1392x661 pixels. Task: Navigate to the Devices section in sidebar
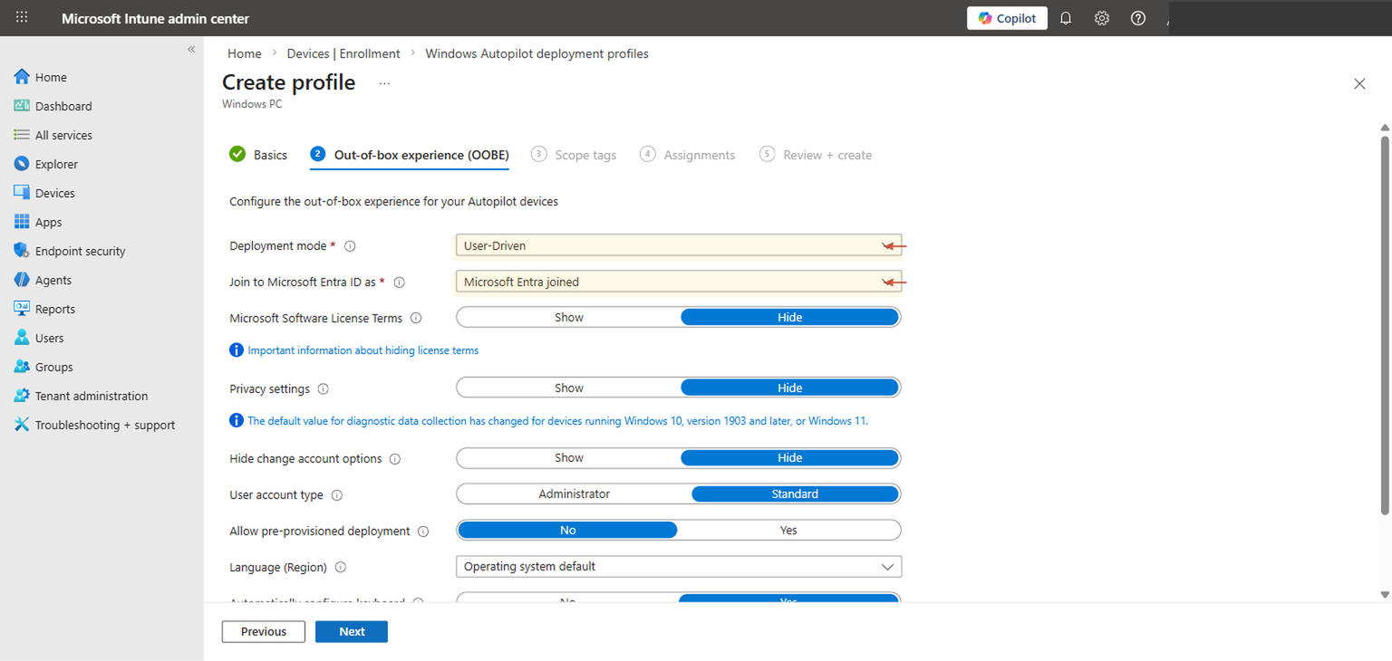pos(56,192)
